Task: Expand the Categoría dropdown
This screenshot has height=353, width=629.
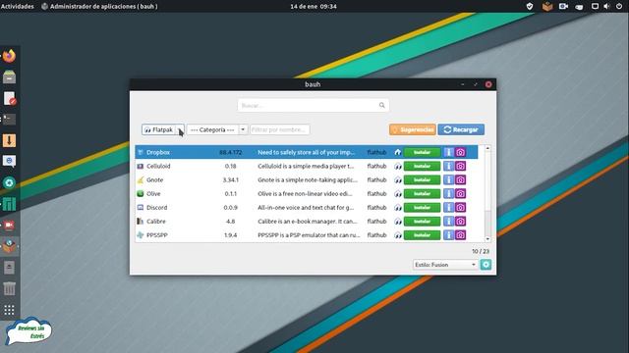Action: 217,129
